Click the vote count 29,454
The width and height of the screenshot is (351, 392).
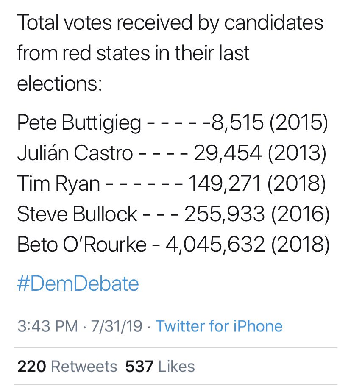point(228,153)
